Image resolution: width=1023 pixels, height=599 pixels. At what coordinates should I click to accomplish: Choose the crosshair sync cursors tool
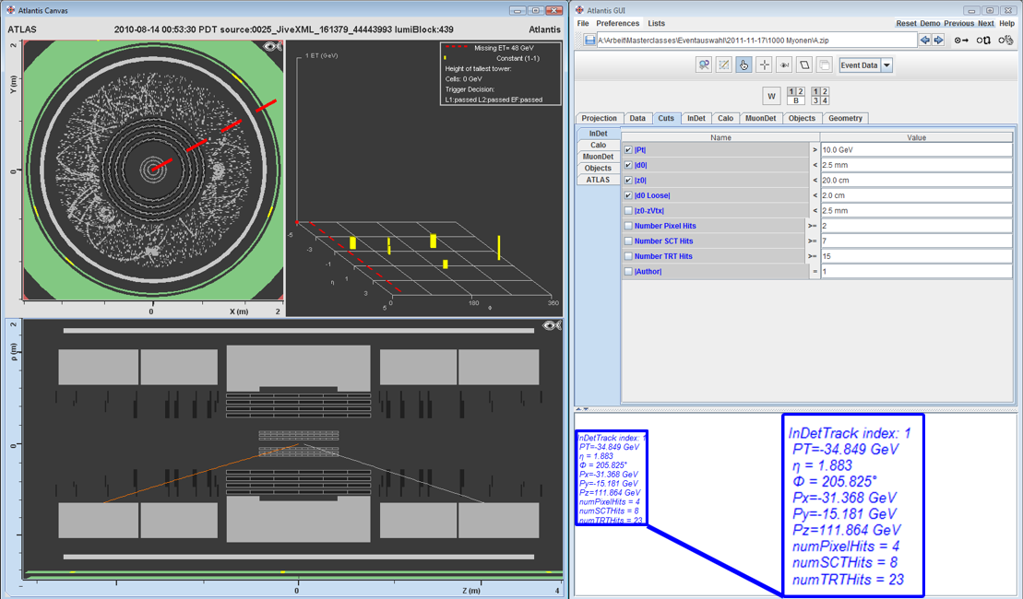764,65
